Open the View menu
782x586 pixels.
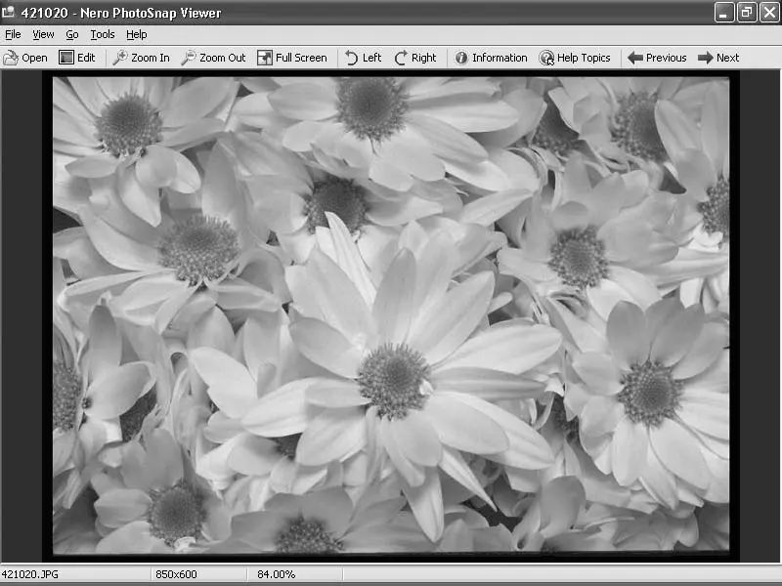click(x=43, y=34)
